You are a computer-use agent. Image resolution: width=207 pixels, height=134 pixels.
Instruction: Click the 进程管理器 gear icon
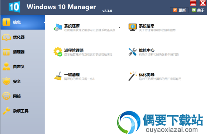point(58,52)
